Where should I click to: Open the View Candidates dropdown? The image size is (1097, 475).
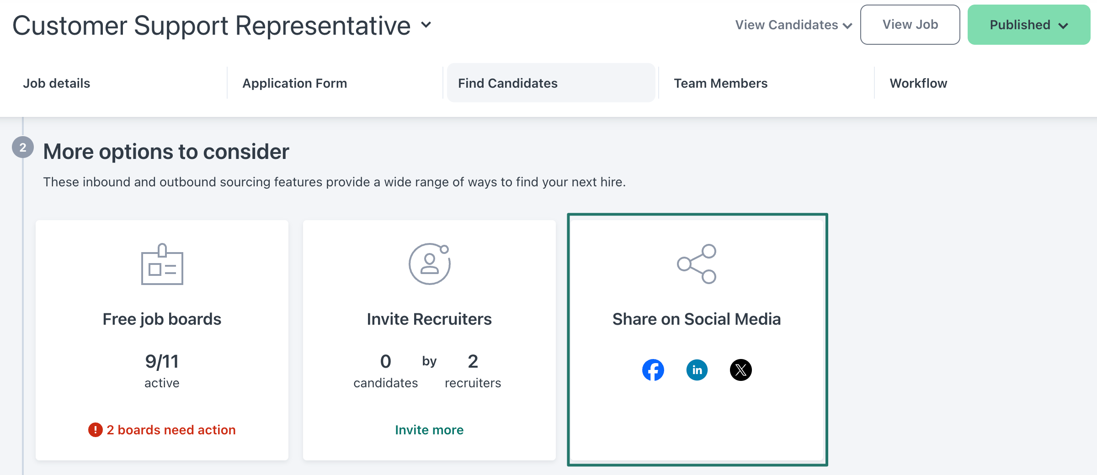click(x=793, y=25)
